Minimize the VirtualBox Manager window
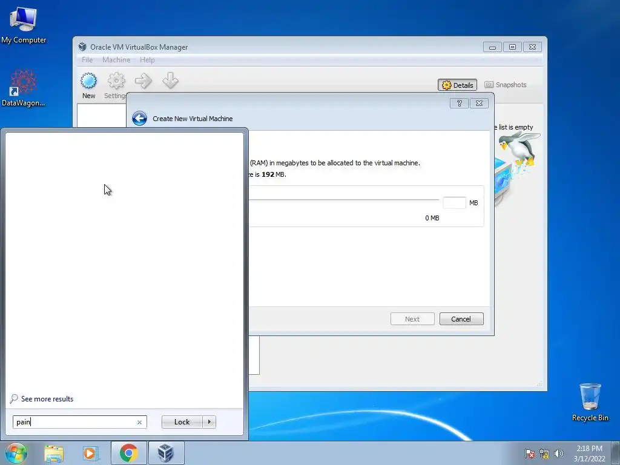 pyautogui.click(x=492, y=47)
